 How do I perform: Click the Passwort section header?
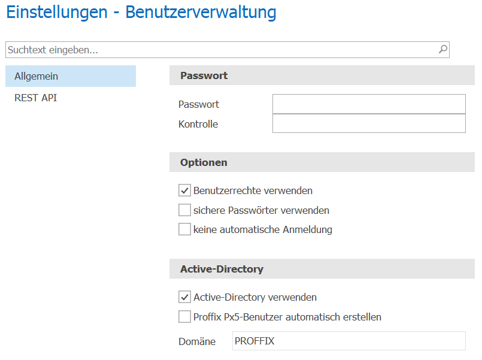point(322,75)
